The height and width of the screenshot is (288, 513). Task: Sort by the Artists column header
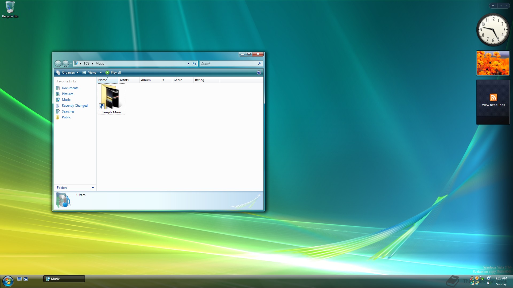(124, 80)
